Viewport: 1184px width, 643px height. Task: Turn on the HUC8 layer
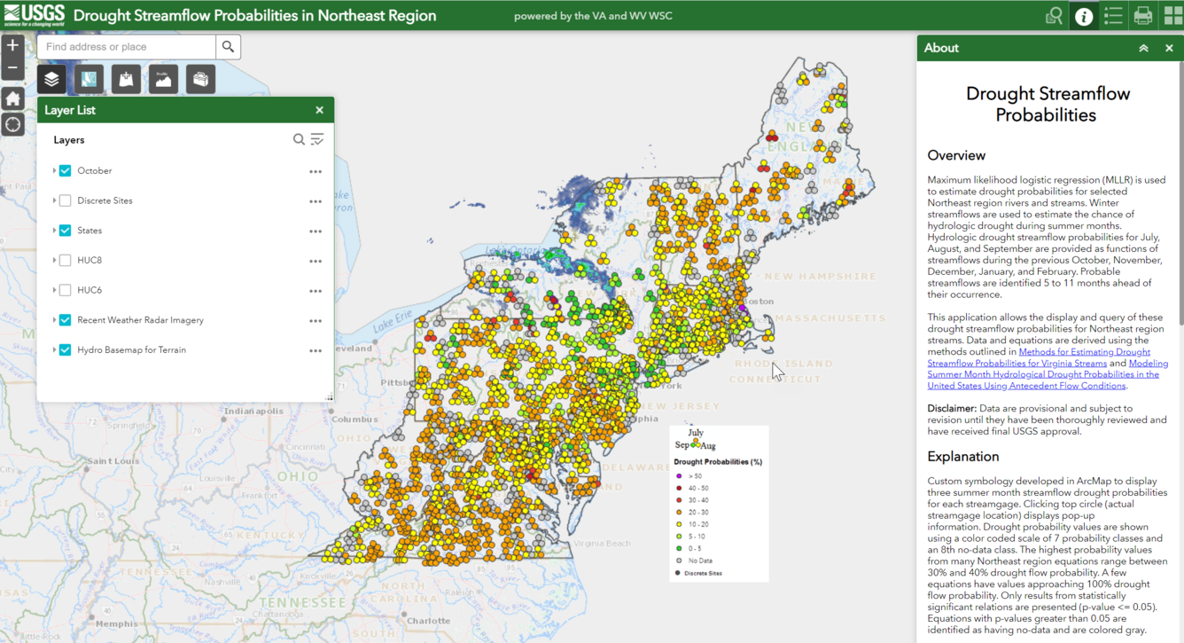(x=64, y=260)
